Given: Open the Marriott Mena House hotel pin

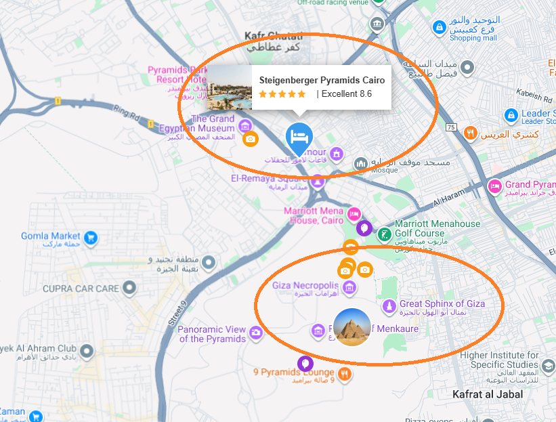Looking at the screenshot, I should [354, 214].
